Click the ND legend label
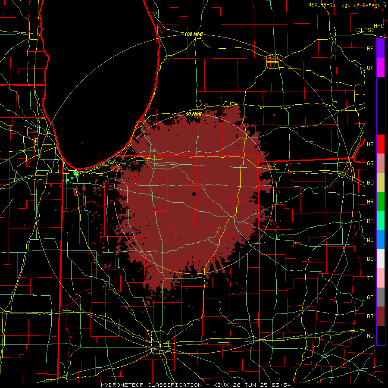Viewport: 388px width, 388px height. pyautogui.click(x=370, y=336)
